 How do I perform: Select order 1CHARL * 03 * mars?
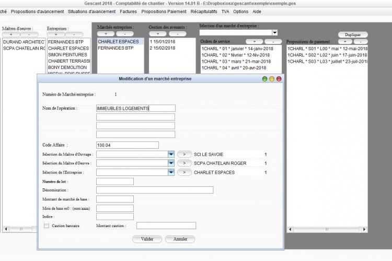[241, 62]
